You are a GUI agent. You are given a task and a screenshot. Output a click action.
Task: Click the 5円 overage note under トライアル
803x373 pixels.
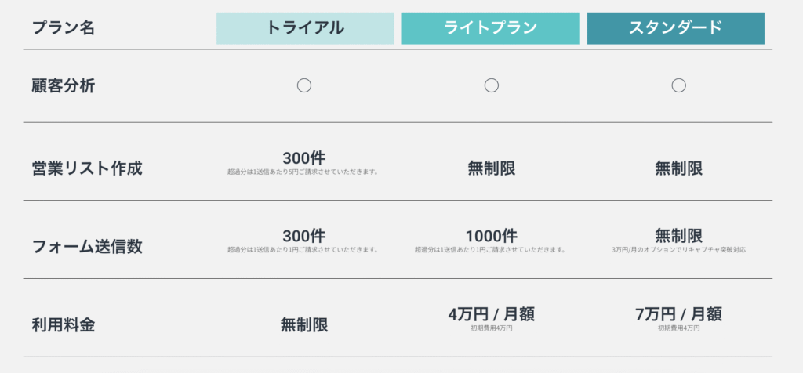pos(303,172)
